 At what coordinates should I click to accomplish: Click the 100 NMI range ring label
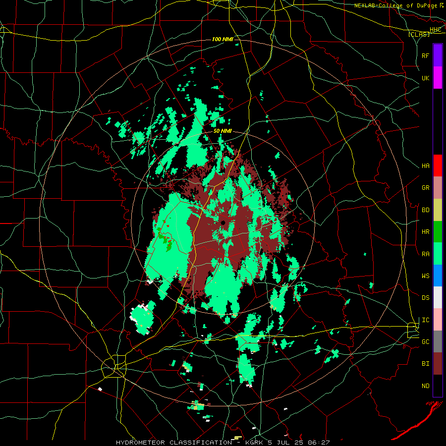coord(223,39)
